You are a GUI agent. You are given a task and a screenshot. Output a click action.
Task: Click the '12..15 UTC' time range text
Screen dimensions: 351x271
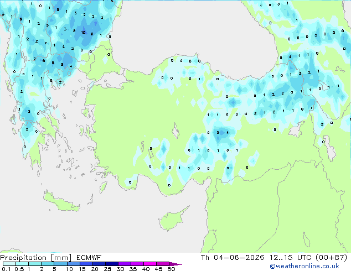pos(290,258)
